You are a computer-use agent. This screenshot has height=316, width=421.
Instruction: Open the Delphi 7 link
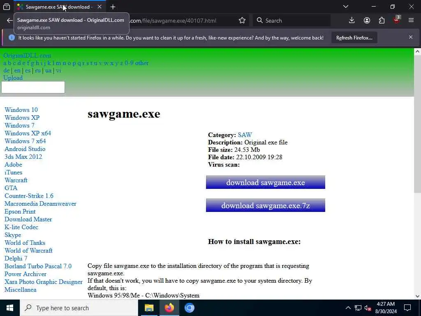pos(16,258)
